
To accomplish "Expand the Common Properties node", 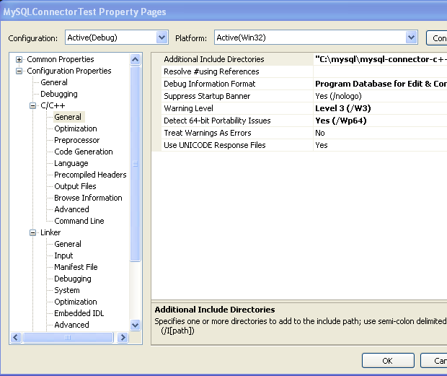I will point(19,59).
